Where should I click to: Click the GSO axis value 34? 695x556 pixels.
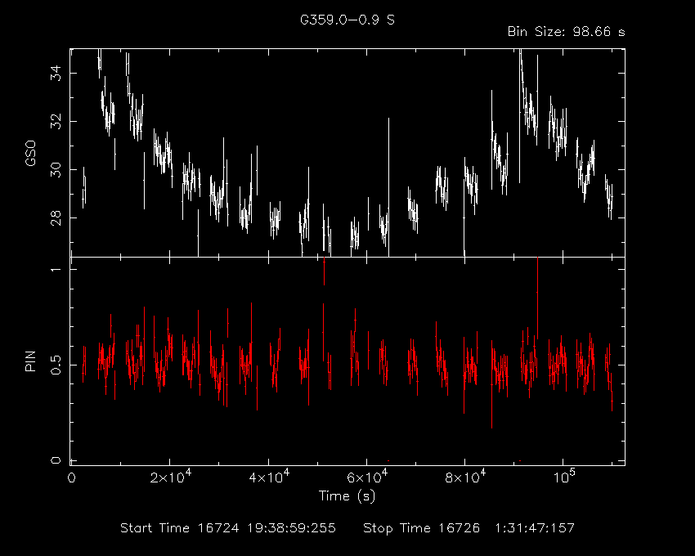tap(56, 73)
